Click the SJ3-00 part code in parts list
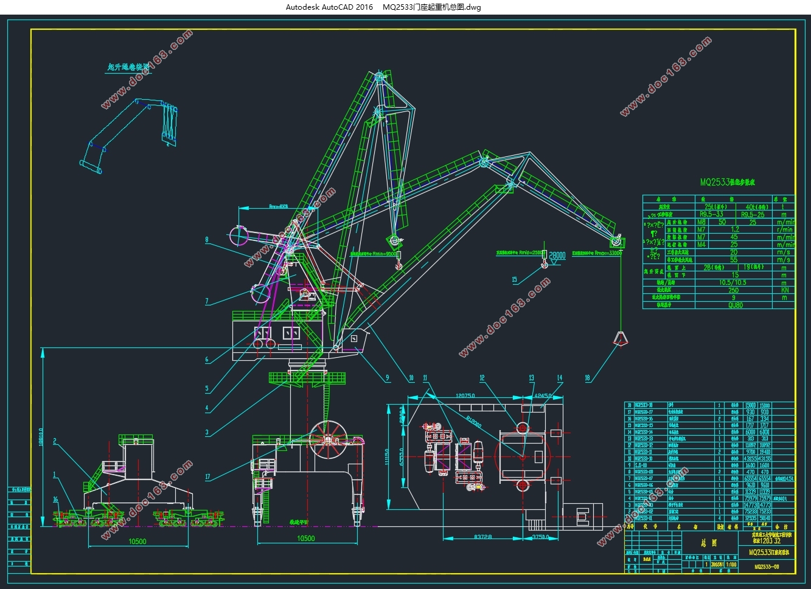 point(641,465)
